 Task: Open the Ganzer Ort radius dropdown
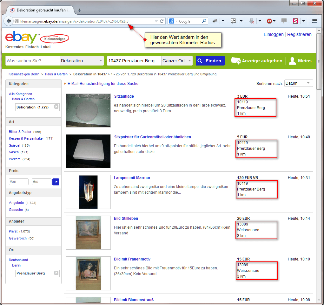[177, 61]
